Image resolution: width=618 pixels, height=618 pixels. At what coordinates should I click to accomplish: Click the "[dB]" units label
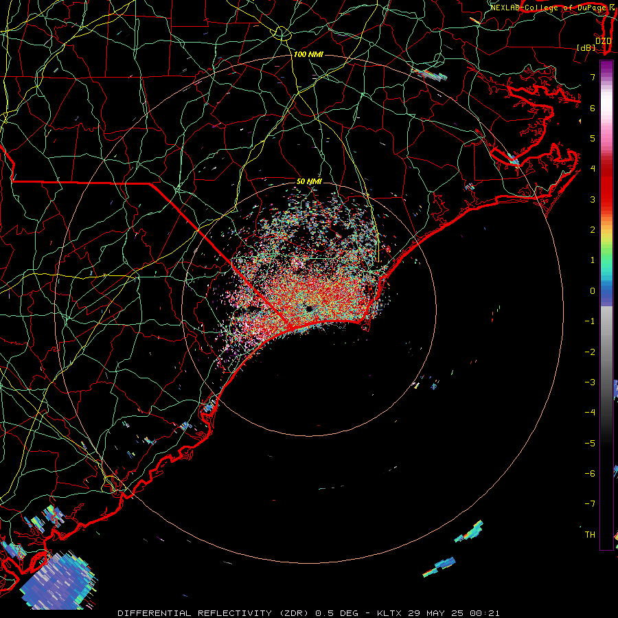(586, 47)
